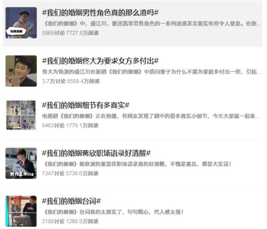Select stats 9463讨论 1779.1万阅读
This screenshot has width=267, height=229.
(70, 126)
